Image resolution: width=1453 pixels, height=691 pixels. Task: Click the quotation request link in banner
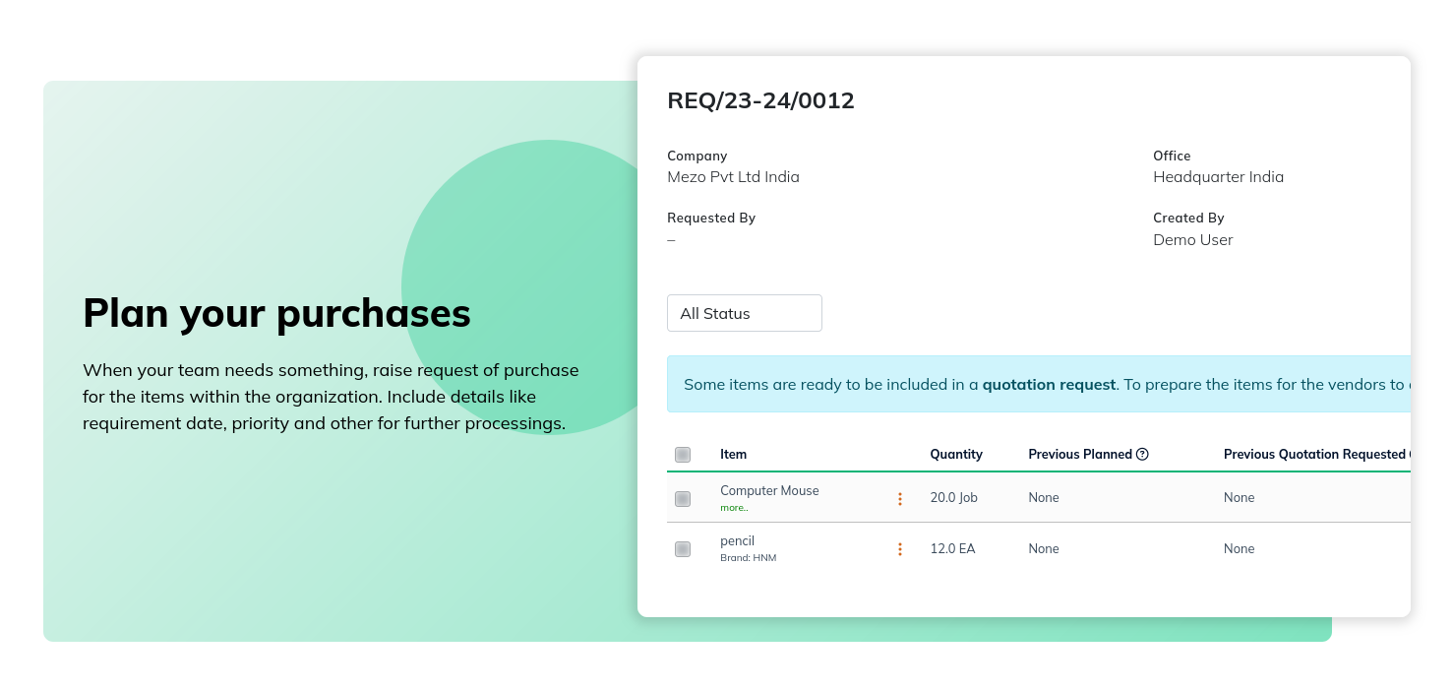coord(1049,385)
